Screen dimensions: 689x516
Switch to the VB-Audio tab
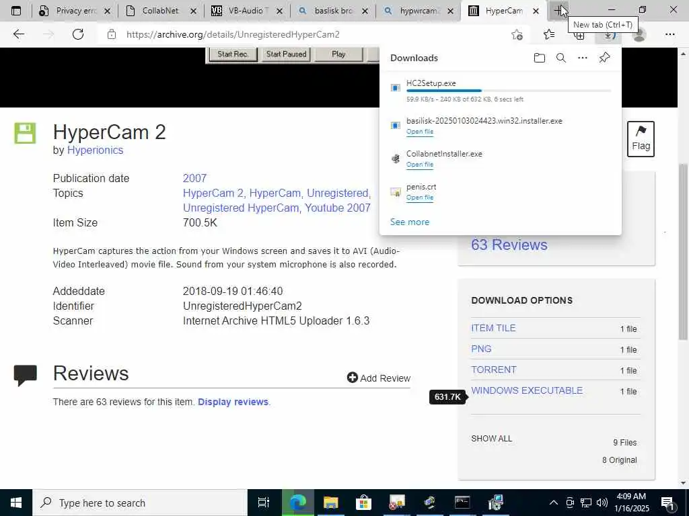pos(247,11)
